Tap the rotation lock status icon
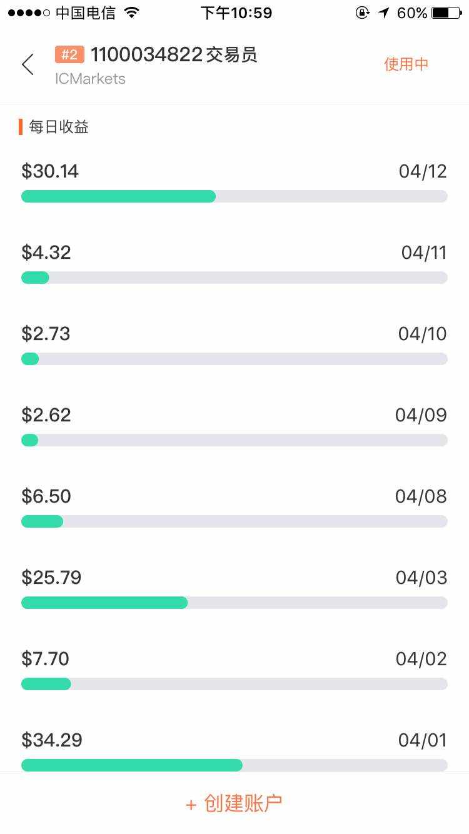The width and height of the screenshot is (469, 834). 362,13
